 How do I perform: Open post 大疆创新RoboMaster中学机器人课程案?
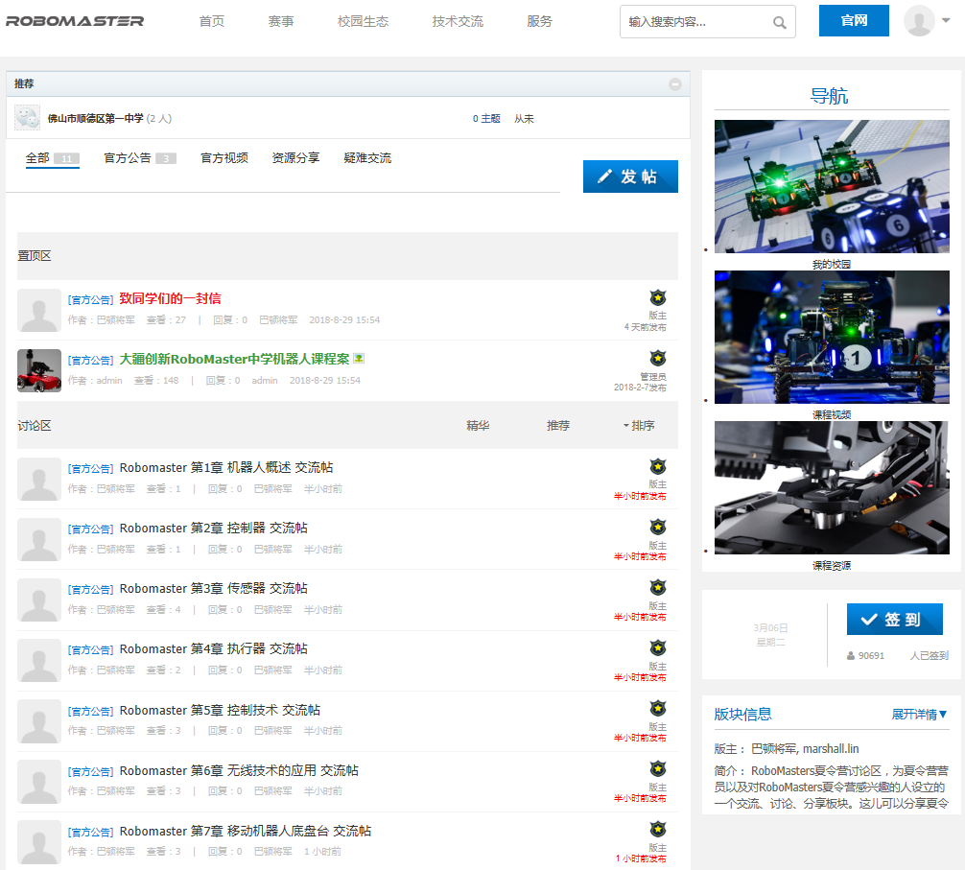234,359
